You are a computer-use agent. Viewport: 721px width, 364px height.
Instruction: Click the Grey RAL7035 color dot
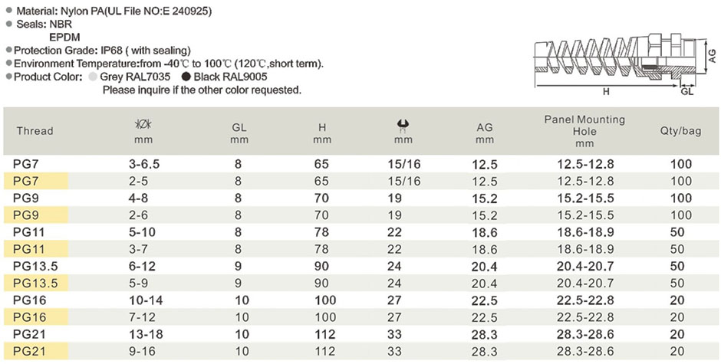click(x=93, y=77)
